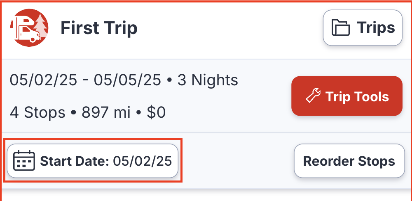Click the 05/02/25 value in Start Date

142,161
